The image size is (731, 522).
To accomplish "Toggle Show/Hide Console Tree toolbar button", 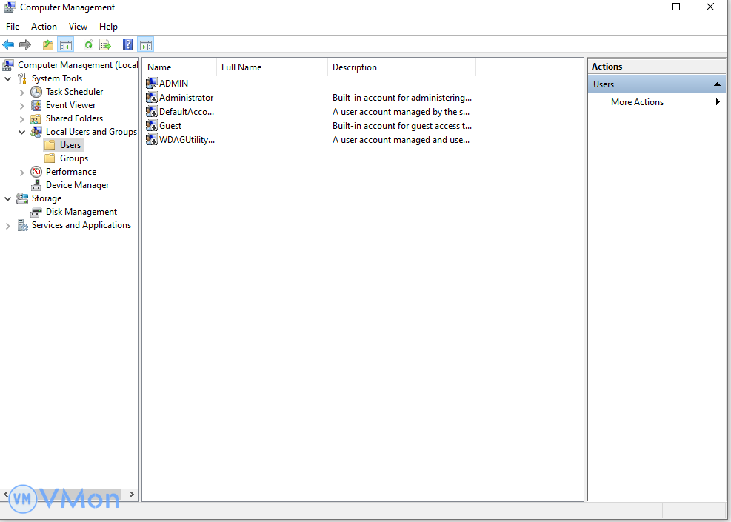I will click(x=66, y=45).
